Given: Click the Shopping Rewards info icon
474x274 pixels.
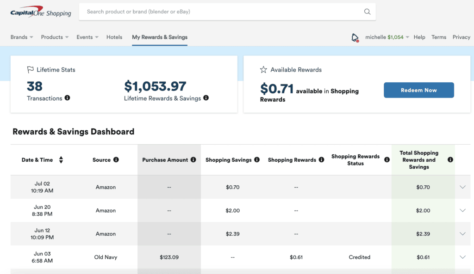Looking at the screenshot, I should (x=321, y=159).
